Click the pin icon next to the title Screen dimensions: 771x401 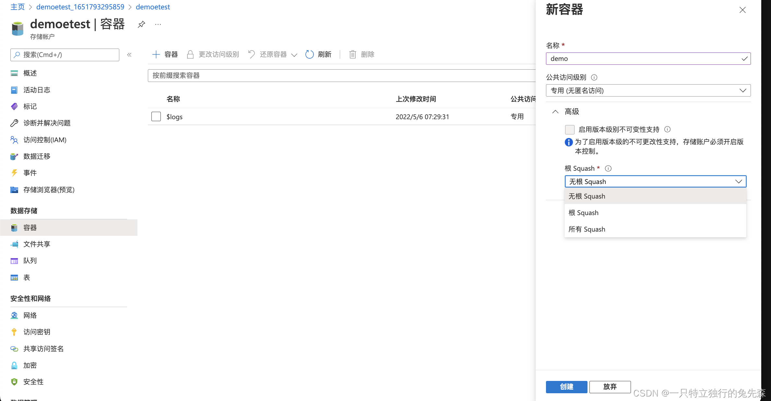point(141,24)
